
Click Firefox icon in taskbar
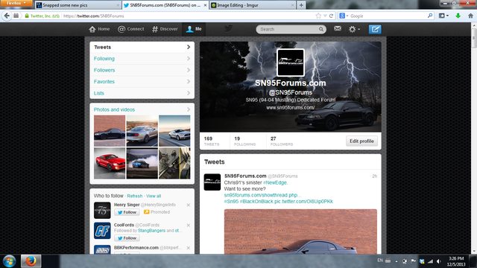[31, 261]
